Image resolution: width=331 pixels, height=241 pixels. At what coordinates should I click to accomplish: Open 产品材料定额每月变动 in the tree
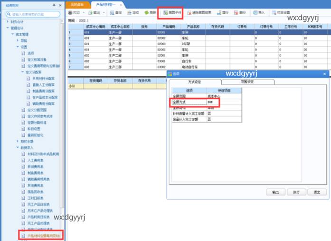[44, 235]
